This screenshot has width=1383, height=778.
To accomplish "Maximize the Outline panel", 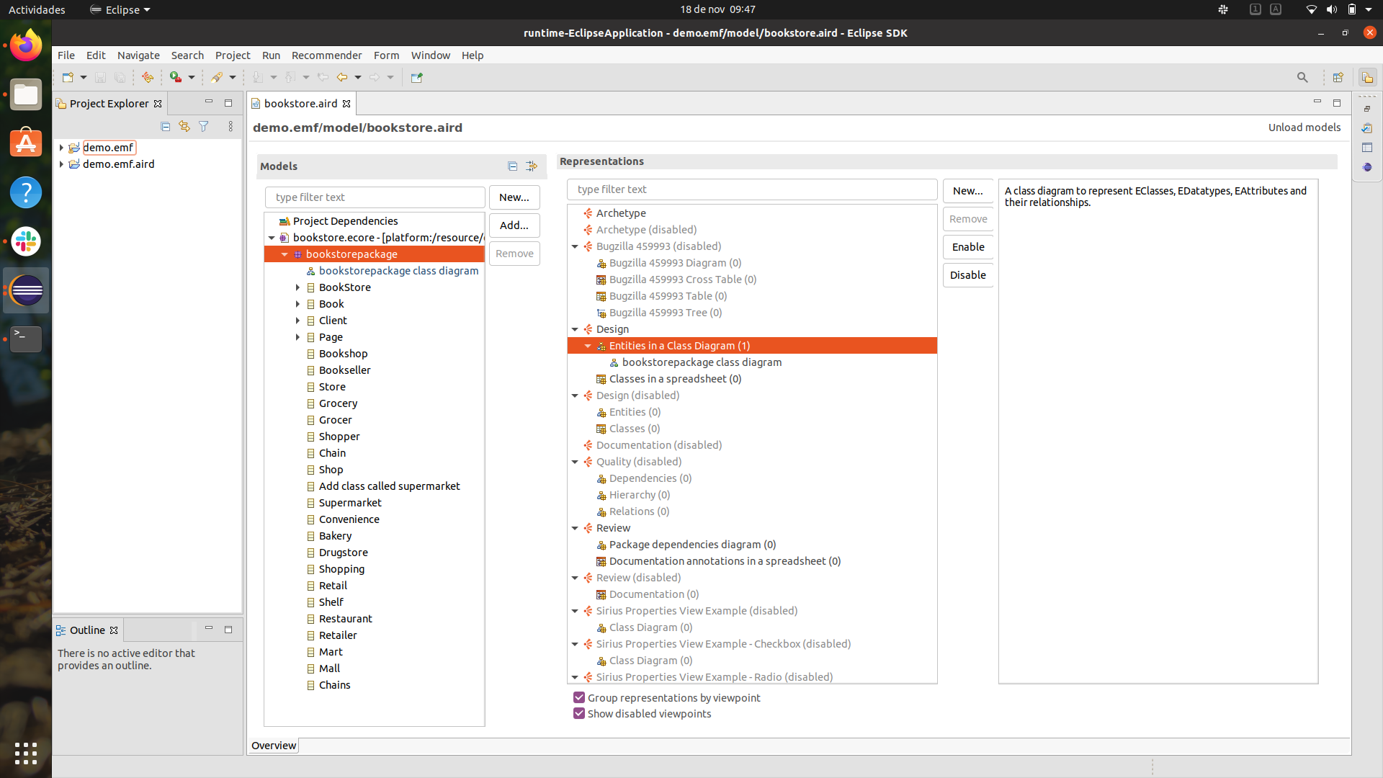I will (228, 630).
